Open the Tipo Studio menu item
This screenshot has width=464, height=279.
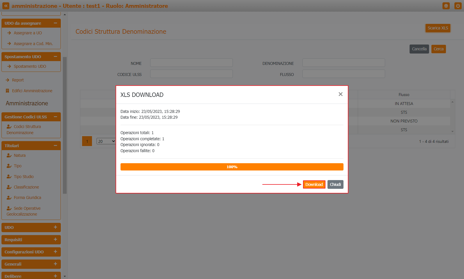pyautogui.click(x=24, y=177)
